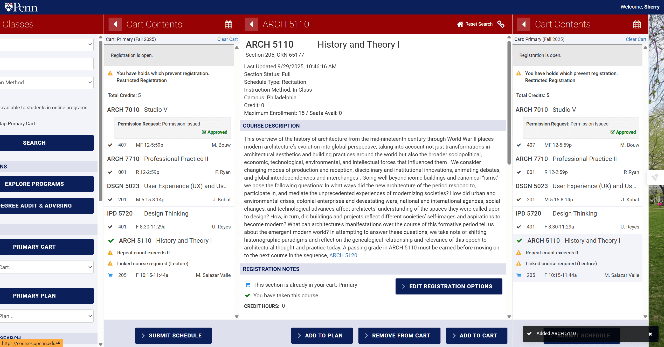Click the search text field in Classes panel
This screenshot has height=347, width=664.
[x=47, y=64]
